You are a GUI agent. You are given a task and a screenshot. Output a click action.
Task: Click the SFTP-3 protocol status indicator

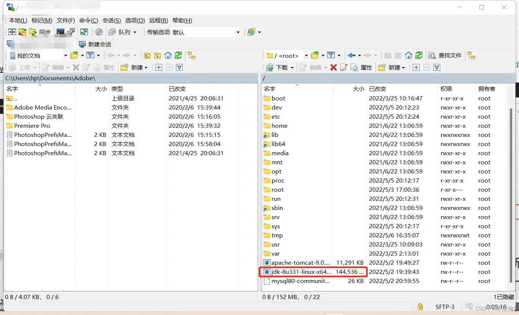pos(445,307)
